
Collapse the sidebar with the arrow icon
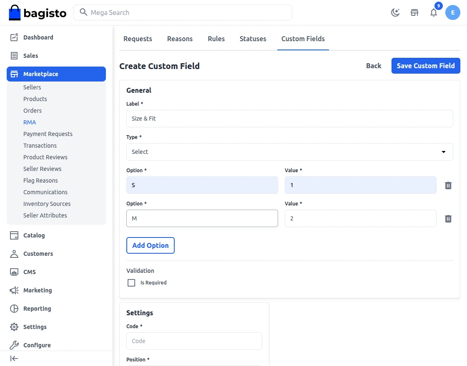pos(14,358)
